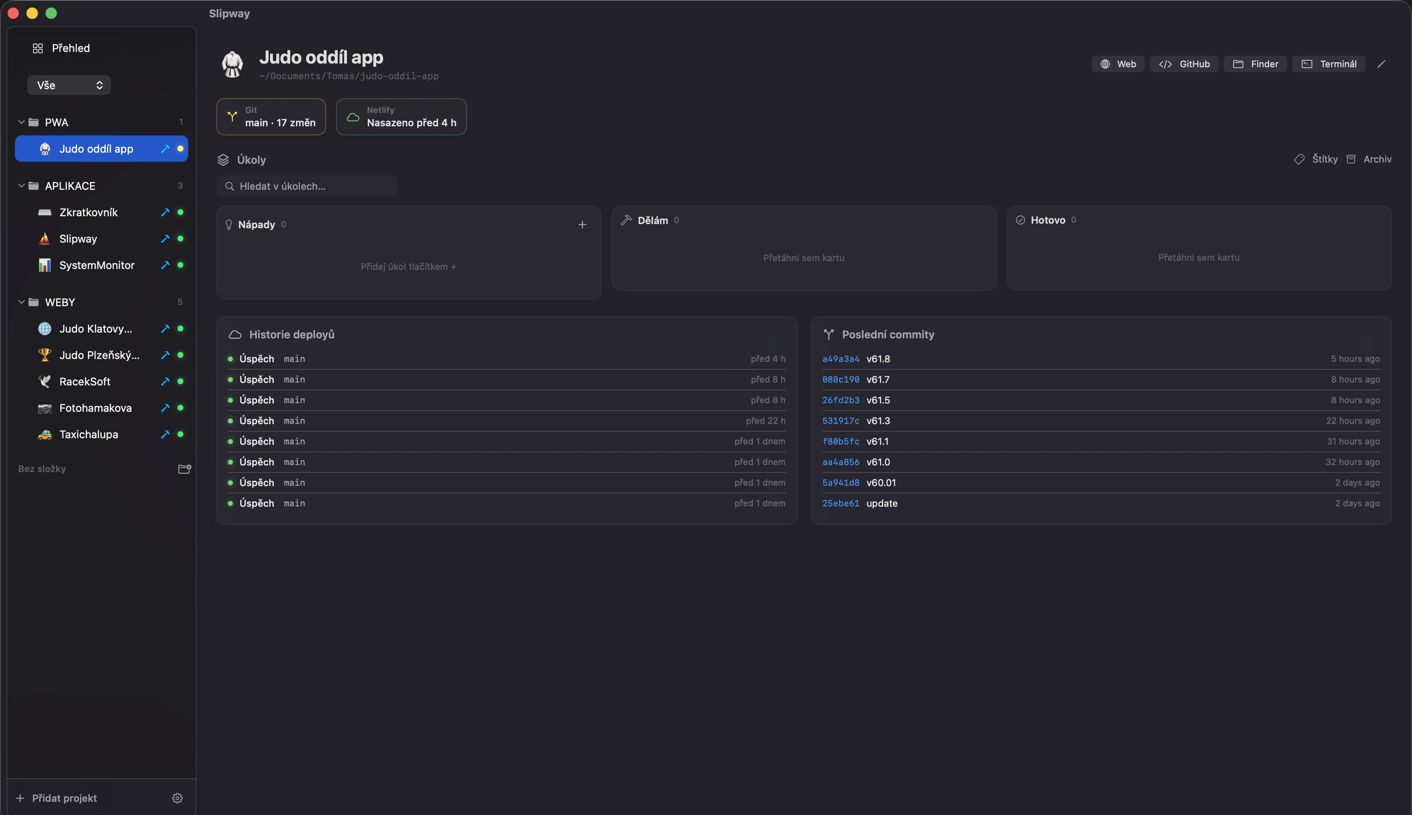
Task: Open commit f80b5fc
Action: (840, 442)
